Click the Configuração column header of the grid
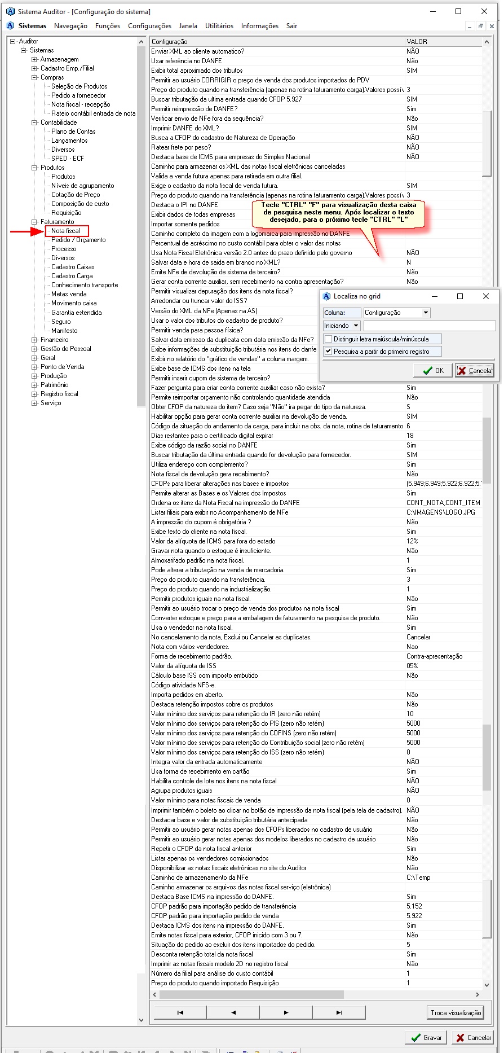 277,42
